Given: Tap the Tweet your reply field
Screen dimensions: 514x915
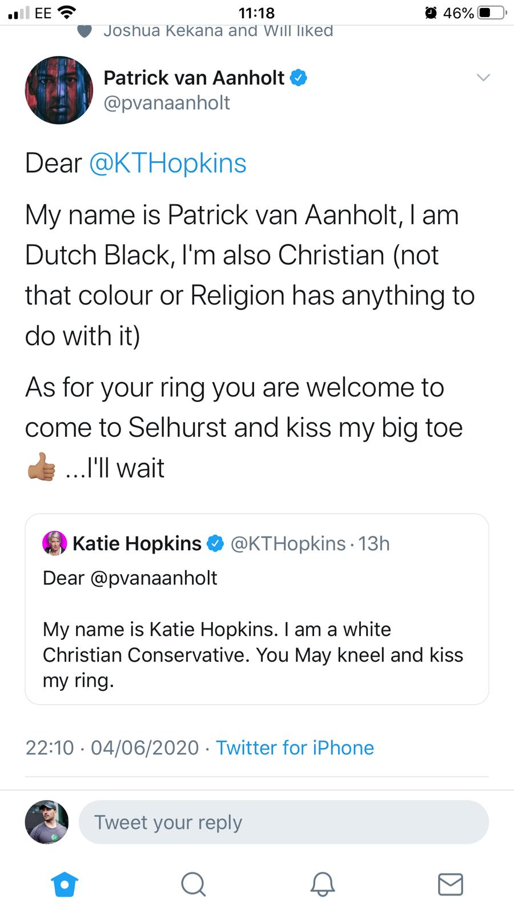Looking at the screenshot, I should click(283, 822).
